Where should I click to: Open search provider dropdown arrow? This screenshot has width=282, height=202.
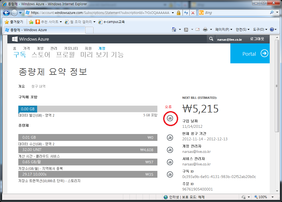277,12
